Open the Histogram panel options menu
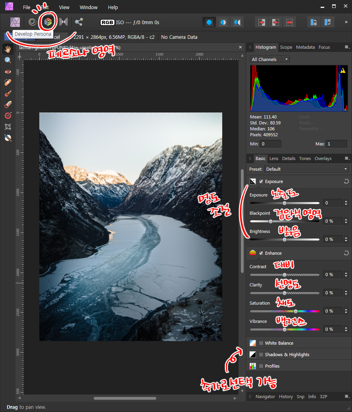The height and width of the screenshot is (412, 352). (347, 47)
